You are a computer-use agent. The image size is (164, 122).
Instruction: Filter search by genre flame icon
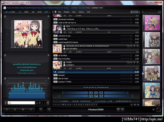point(45,103)
